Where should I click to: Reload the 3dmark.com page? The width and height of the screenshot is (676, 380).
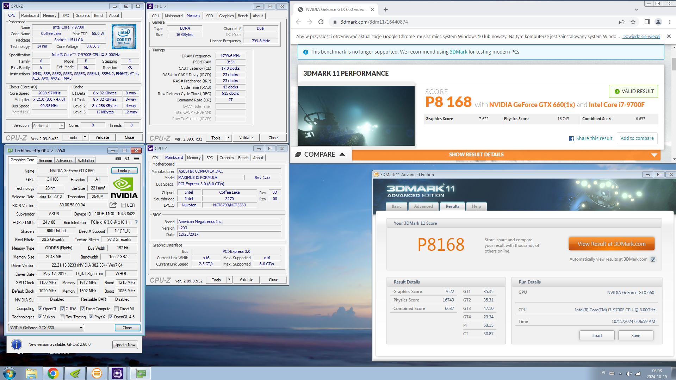pyautogui.click(x=321, y=22)
